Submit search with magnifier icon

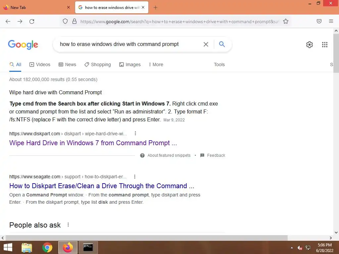pyautogui.click(x=222, y=44)
